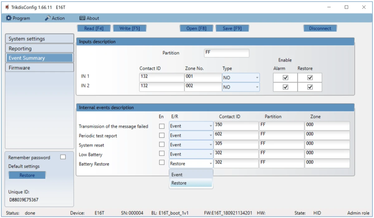
Task: Click the Disconnect button
Action: tap(320, 28)
